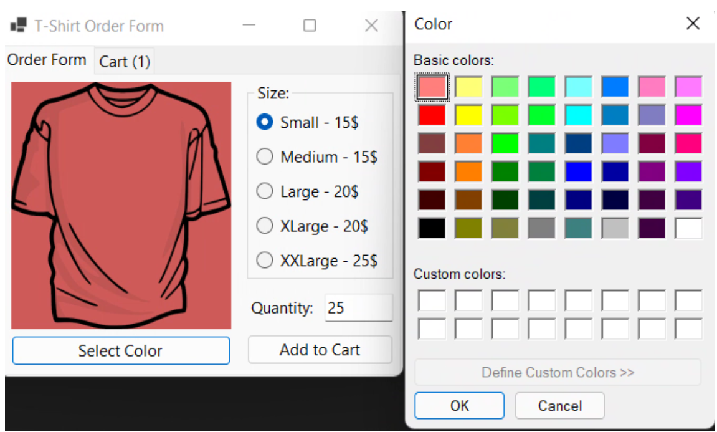The height and width of the screenshot is (432, 717).
Task: Cancel the color dialog
Action: pos(559,405)
